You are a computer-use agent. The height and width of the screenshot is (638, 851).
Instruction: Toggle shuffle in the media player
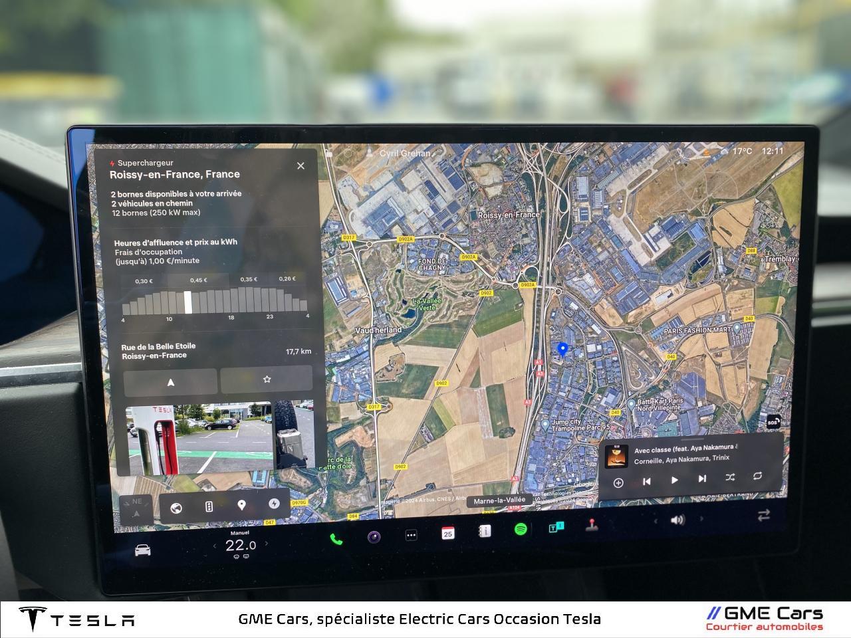pos(730,477)
